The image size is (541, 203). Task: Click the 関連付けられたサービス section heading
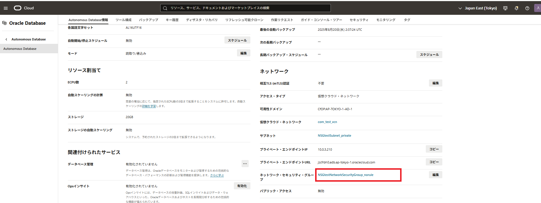click(94, 152)
